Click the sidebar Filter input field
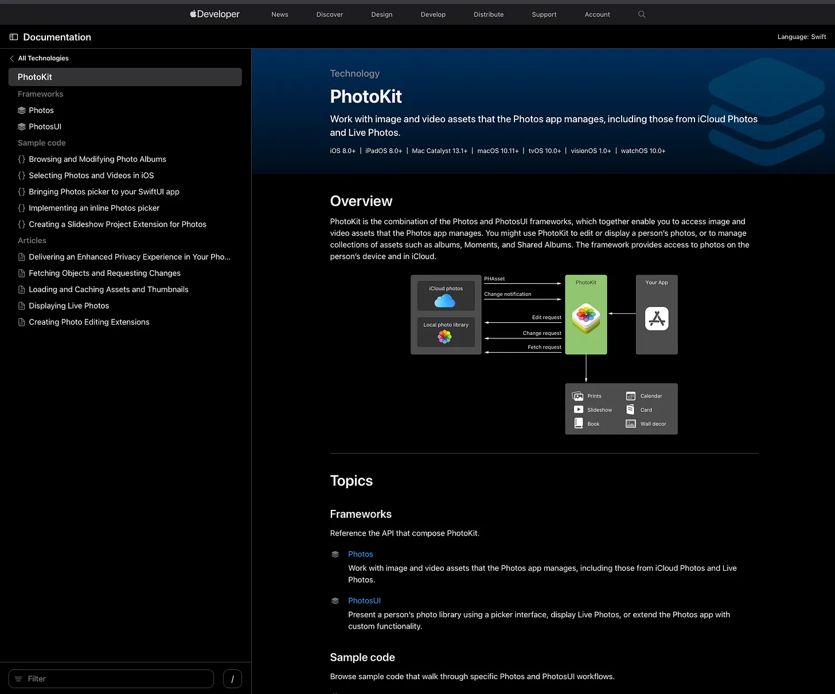The height and width of the screenshot is (694, 835). pos(111,679)
